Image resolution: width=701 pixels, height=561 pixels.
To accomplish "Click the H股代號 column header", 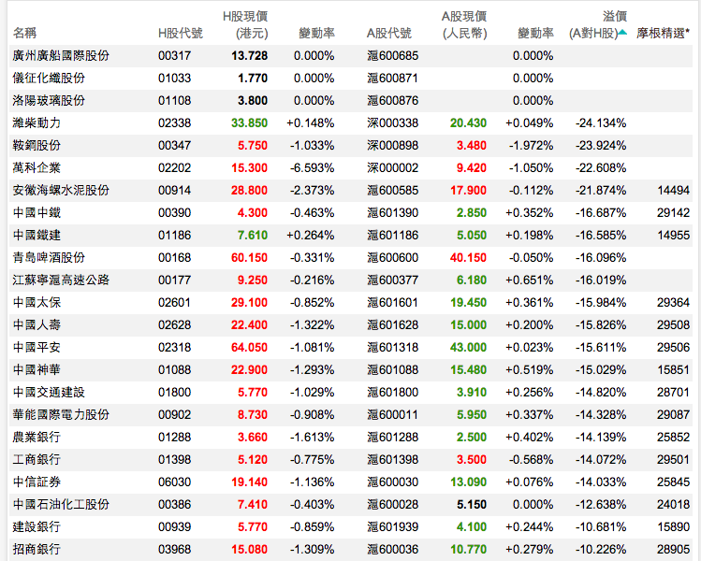I will pos(181,33).
